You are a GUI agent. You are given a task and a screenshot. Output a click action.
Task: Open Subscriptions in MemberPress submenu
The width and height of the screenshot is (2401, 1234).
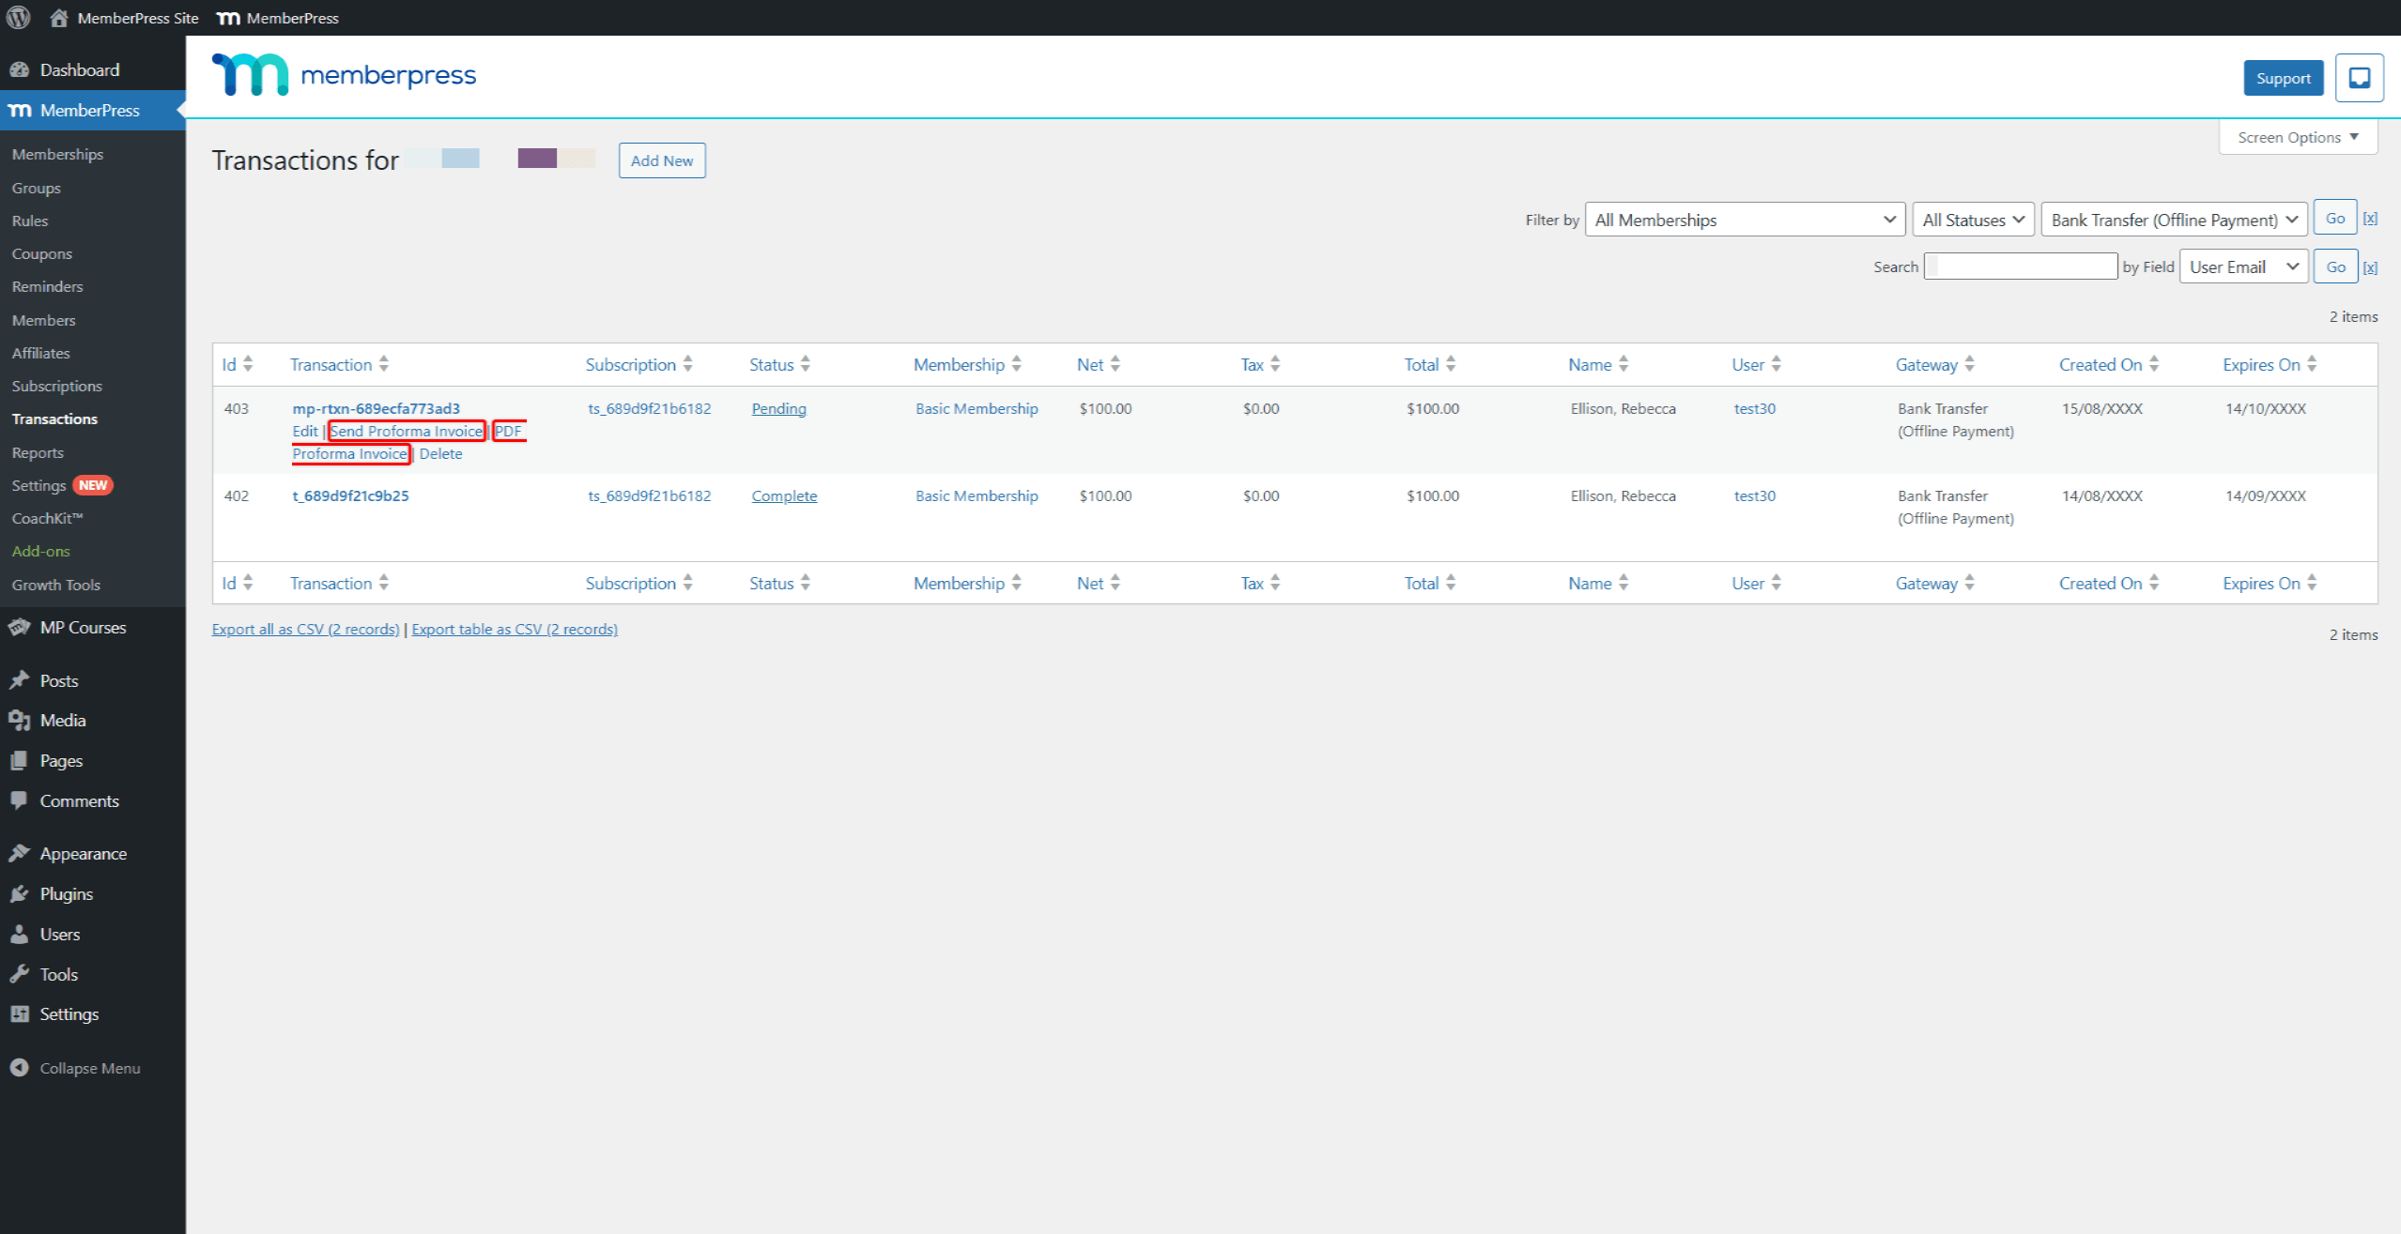click(57, 386)
